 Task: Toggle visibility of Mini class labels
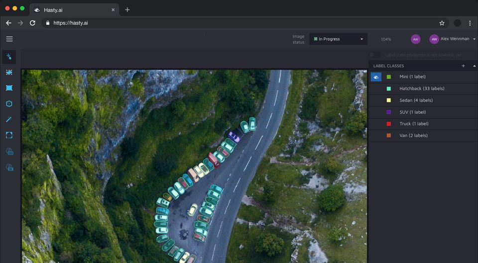376,77
